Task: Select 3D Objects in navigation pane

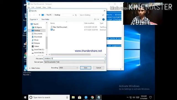Action: click(x=37, y=27)
